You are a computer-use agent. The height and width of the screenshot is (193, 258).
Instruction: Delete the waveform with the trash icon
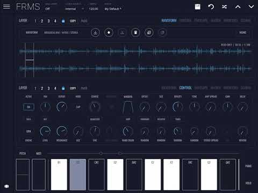point(135,33)
